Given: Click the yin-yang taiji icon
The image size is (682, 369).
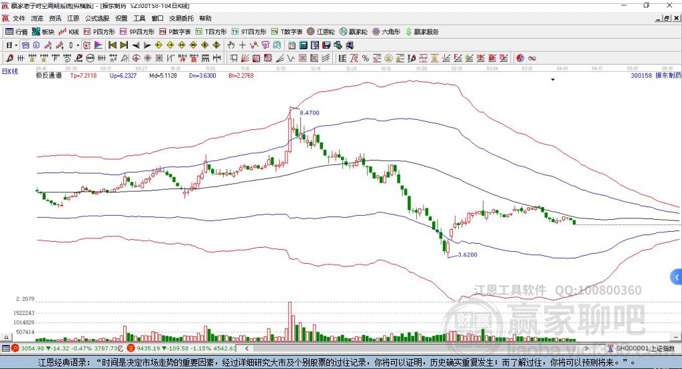Looking at the screenshot, I should [x=520, y=59].
